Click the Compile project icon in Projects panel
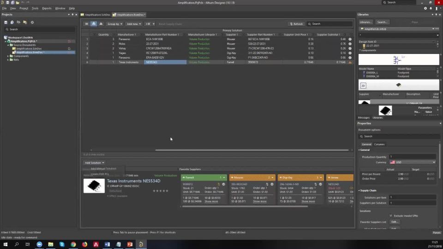Image resolution: width=443 pixels, height=249 pixels. (12, 22)
